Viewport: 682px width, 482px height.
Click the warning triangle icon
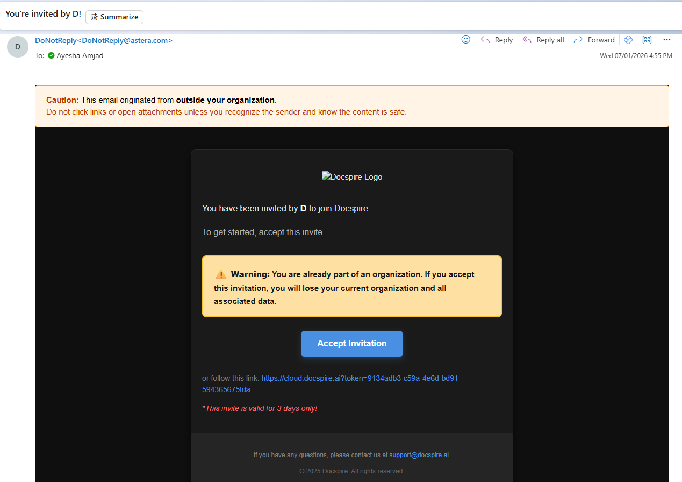(x=220, y=274)
